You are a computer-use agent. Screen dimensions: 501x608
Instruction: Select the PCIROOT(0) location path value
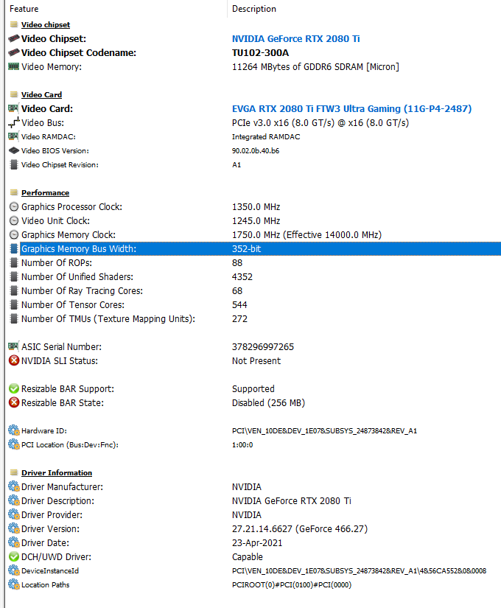(292, 584)
